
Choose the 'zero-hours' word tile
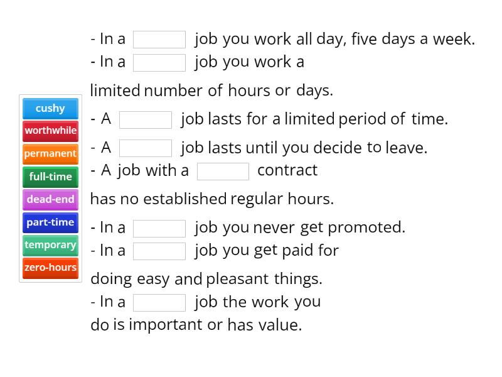[x=50, y=268]
